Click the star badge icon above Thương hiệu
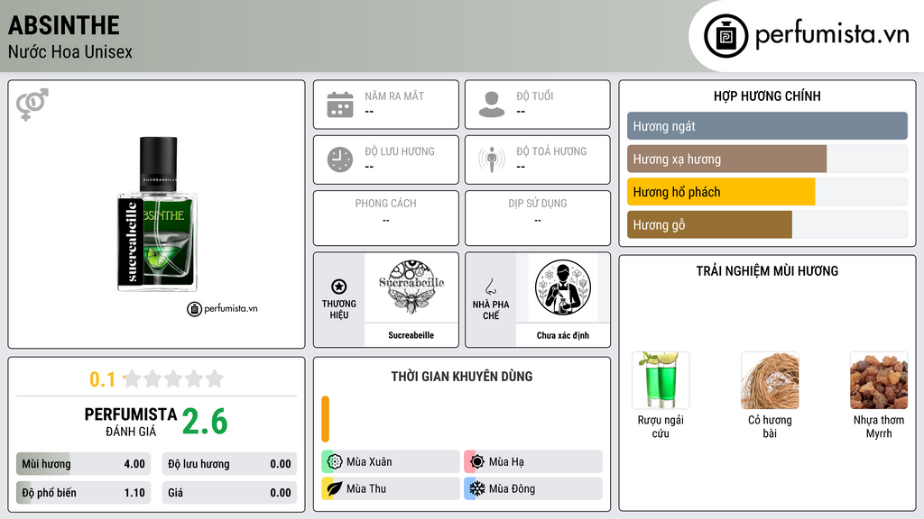 click(x=339, y=287)
